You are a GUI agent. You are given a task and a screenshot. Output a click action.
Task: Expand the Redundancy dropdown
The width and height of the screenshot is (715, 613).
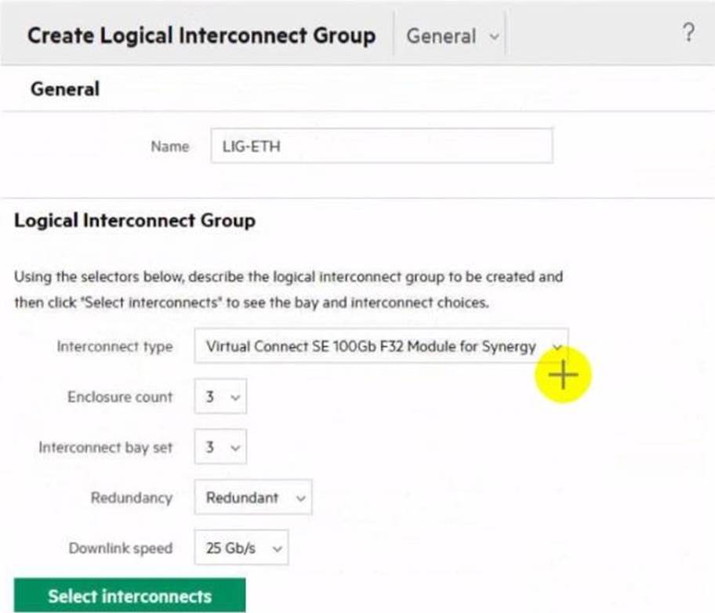tap(253, 498)
